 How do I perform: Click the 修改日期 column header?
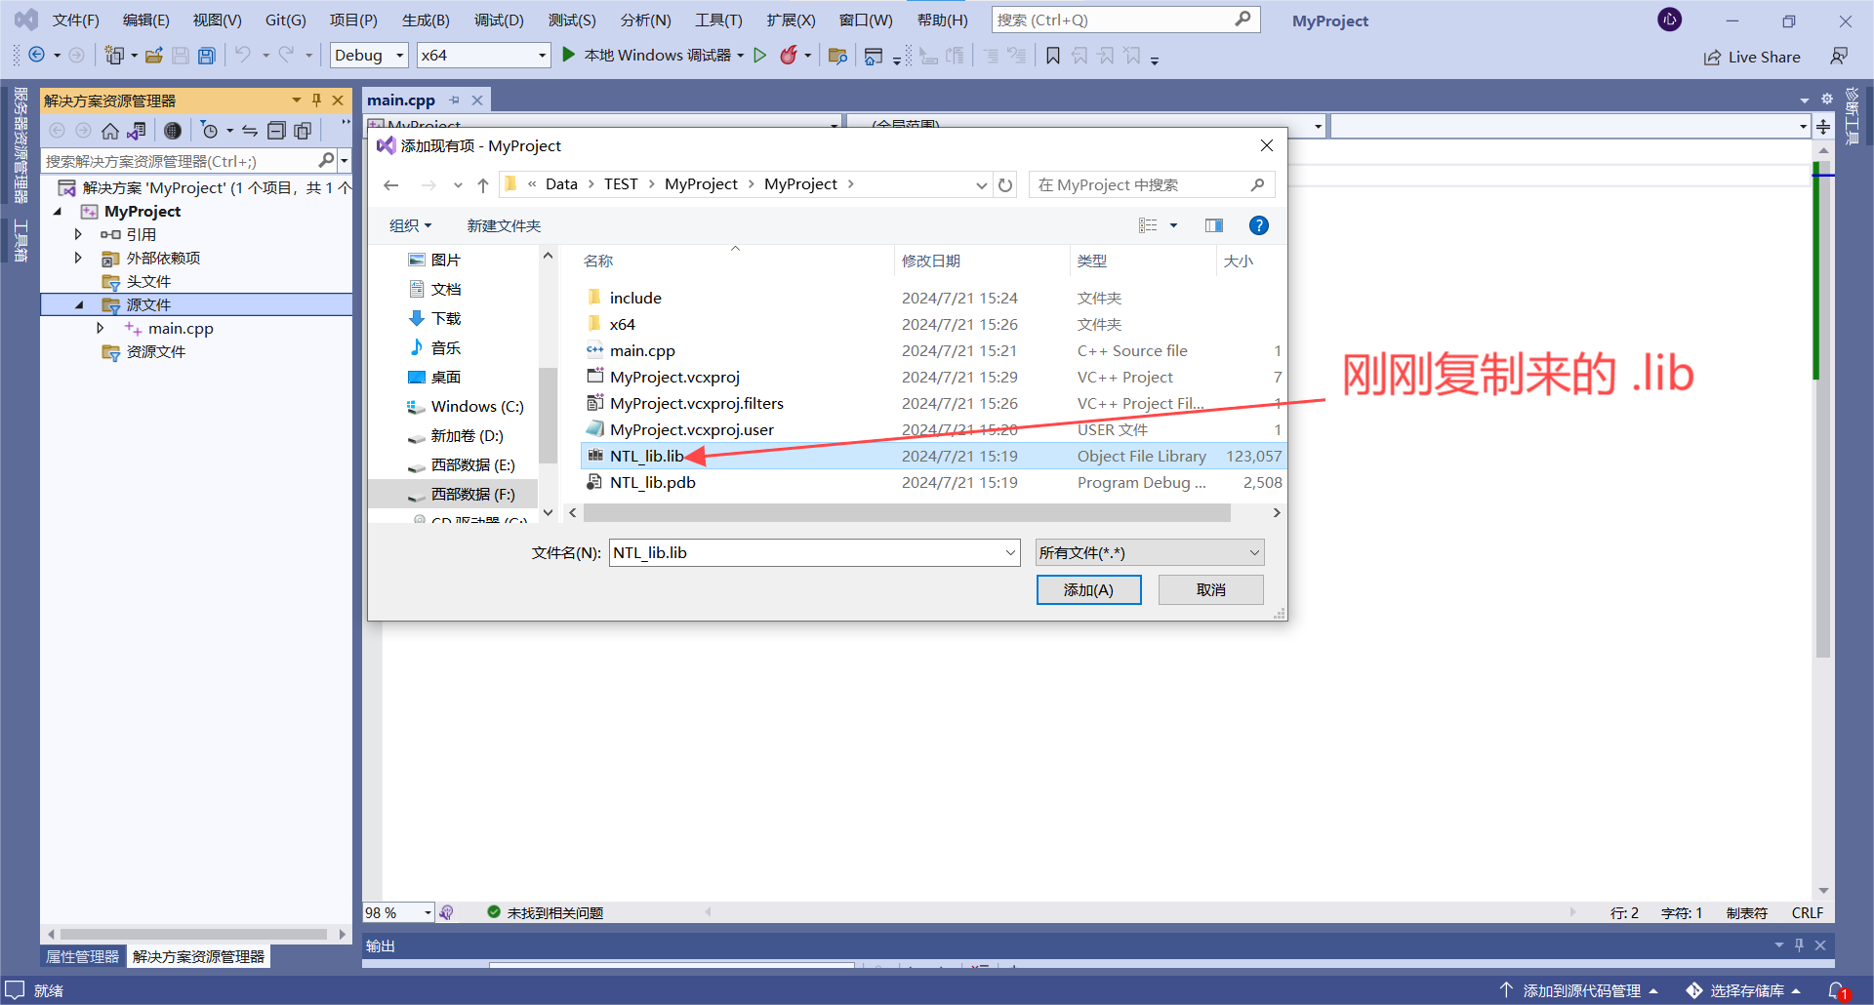tap(982, 261)
